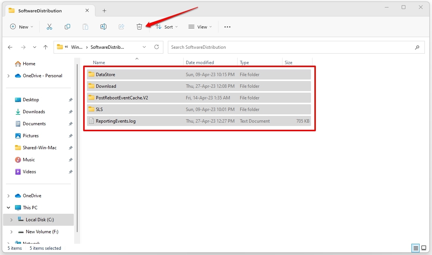Open the View layout dropdown
This screenshot has height=255, width=432.
coord(200,27)
